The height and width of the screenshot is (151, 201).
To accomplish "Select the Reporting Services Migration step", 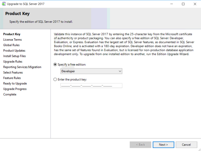I will point(22,67).
